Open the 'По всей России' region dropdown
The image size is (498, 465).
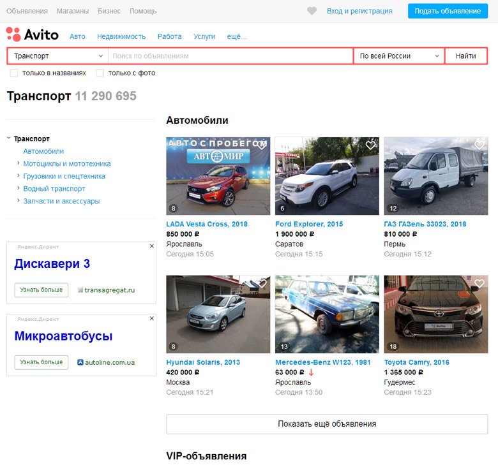[399, 56]
